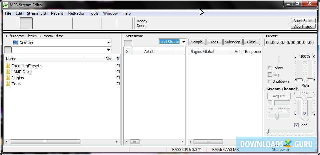Click left scroll arrow of plugins list
The height and width of the screenshot is (155, 320).
[190, 142]
